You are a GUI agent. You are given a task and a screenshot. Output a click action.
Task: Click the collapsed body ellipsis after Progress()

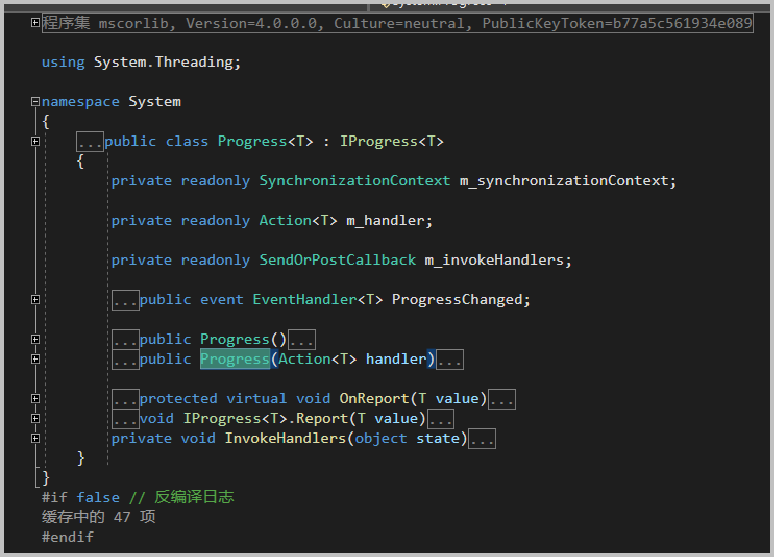pos(302,340)
